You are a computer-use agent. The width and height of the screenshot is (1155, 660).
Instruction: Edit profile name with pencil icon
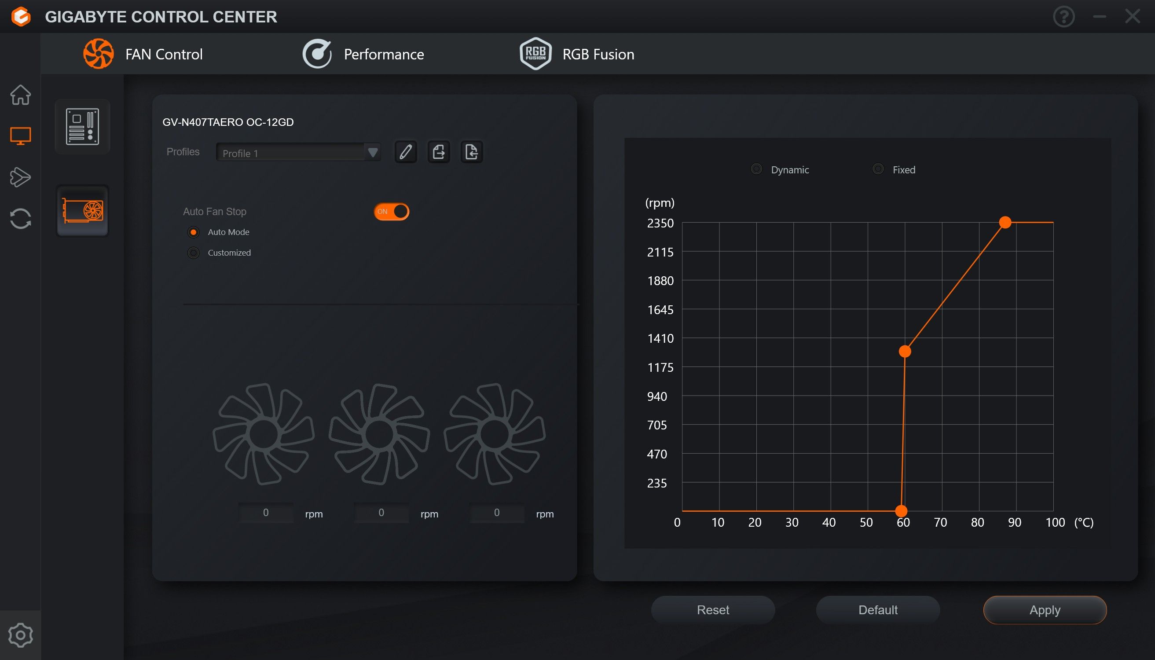tap(406, 151)
